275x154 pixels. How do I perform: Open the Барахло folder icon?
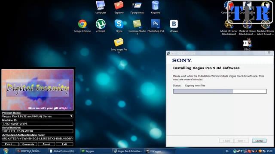pos(119,7)
